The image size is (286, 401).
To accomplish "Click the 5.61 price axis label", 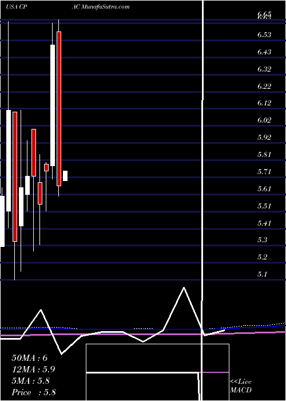I will (264, 189).
